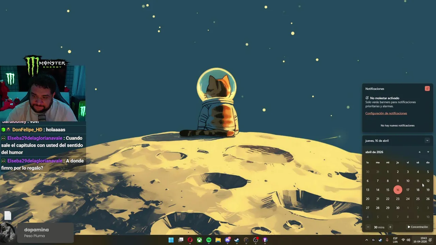
Task: Toggle Do Not Disturb in Notificaciones header
Action: [427, 88]
